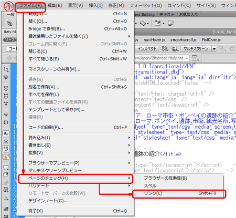The image size is (236, 218).
Task: Click the Apply Comment icon
Action: [x=6, y=168]
